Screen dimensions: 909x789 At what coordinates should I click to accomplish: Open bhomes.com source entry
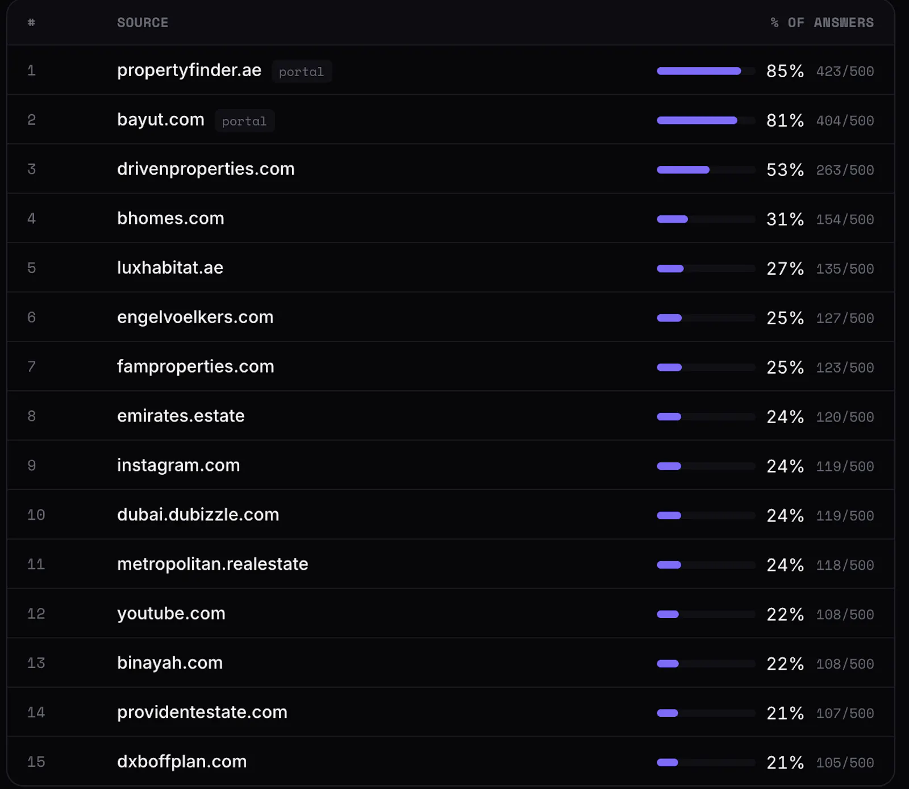170,218
